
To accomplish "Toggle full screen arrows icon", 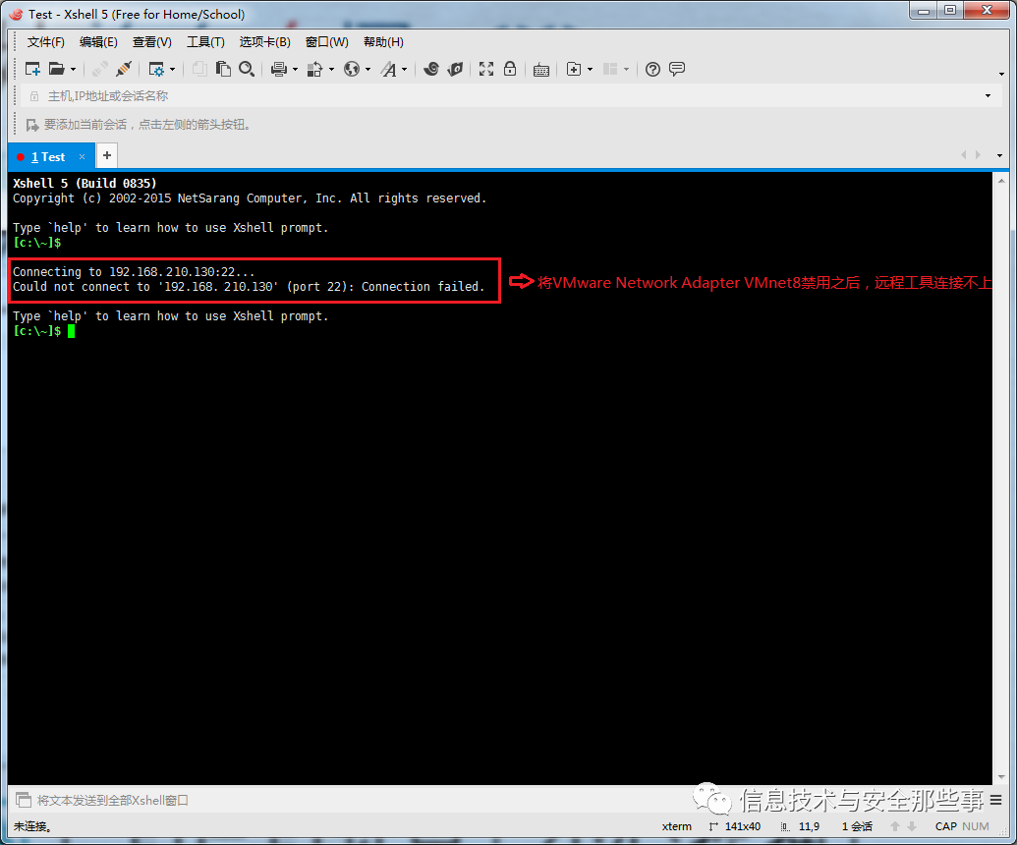I will (x=486, y=69).
